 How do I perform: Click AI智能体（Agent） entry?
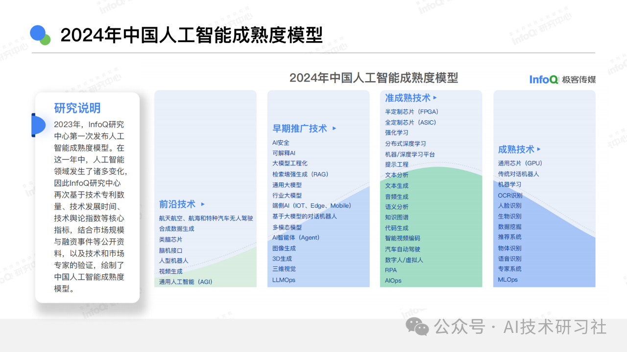pos(296,238)
